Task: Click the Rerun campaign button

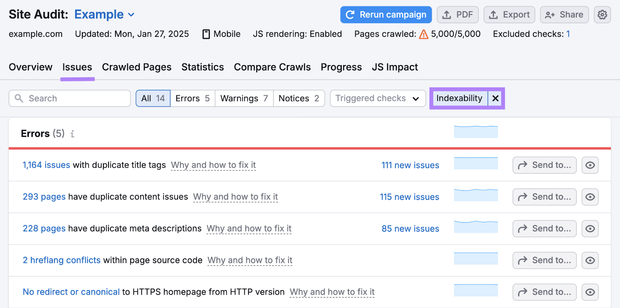Action: (x=386, y=15)
